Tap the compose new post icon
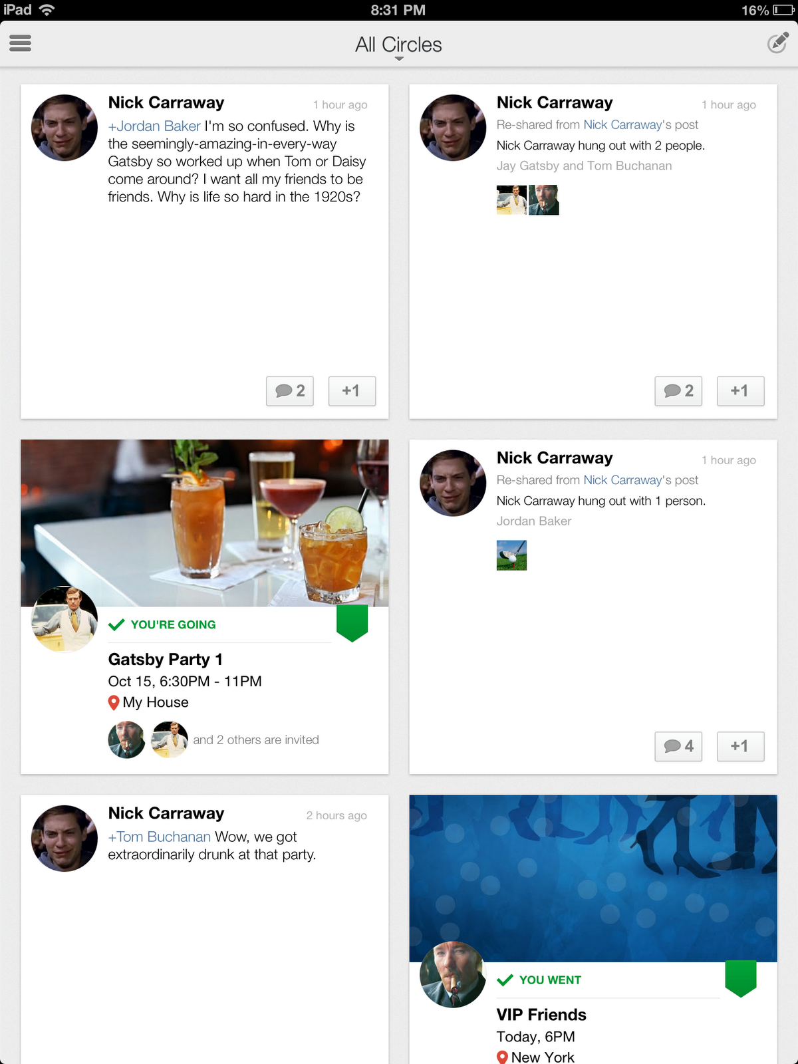This screenshot has width=798, height=1064. [777, 43]
